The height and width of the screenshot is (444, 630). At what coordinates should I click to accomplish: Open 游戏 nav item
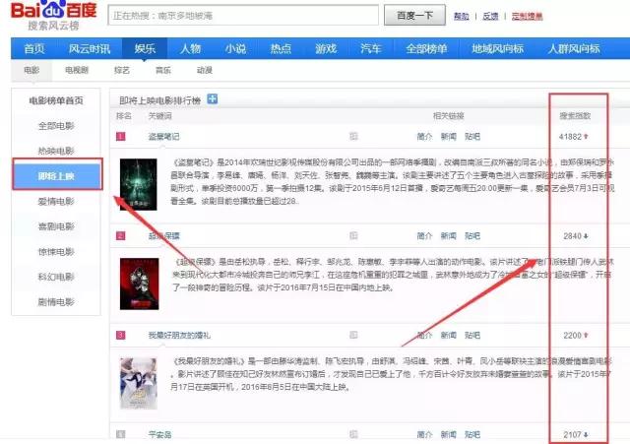pos(326,49)
